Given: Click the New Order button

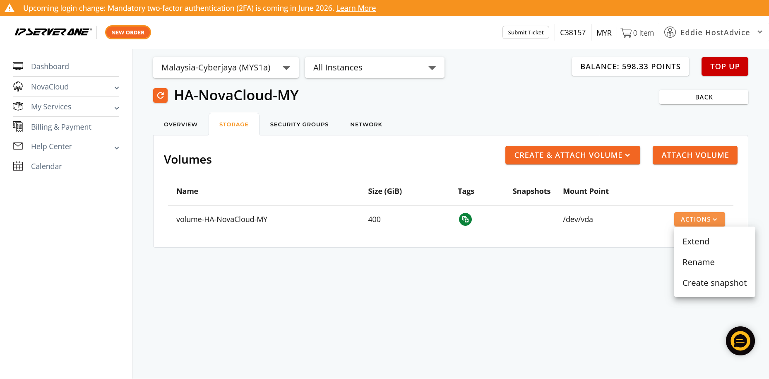Looking at the screenshot, I should [128, 32].
